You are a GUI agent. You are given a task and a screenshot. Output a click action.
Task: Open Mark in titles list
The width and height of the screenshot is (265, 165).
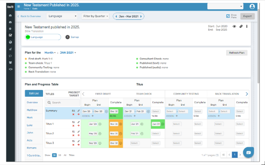30,117
